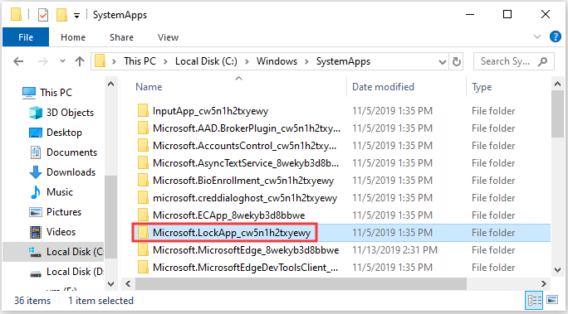Select the InputApp_cw5n1h2txyewy folder
This screenshot has height=314, width=568.
210,111
